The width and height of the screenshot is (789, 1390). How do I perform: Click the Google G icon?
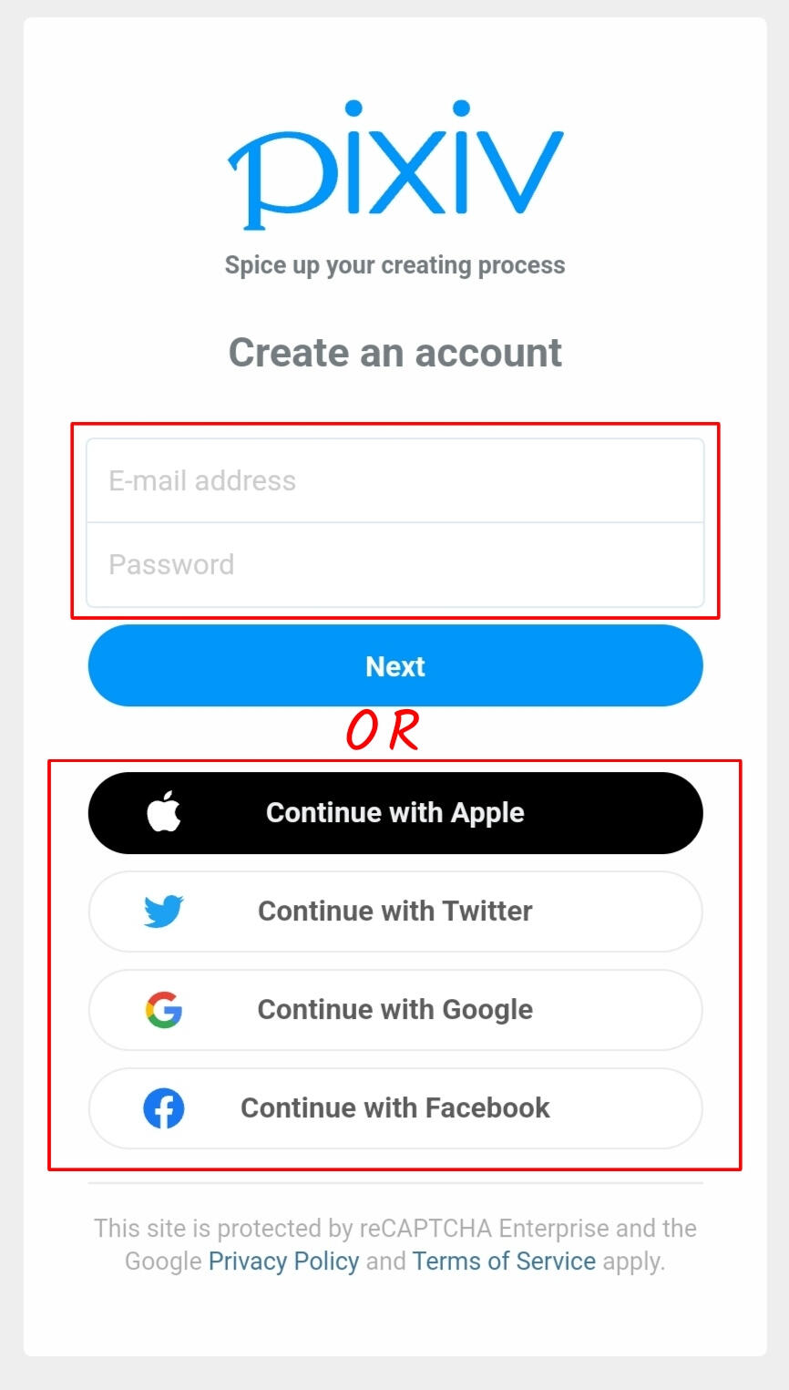(164, 1009)
